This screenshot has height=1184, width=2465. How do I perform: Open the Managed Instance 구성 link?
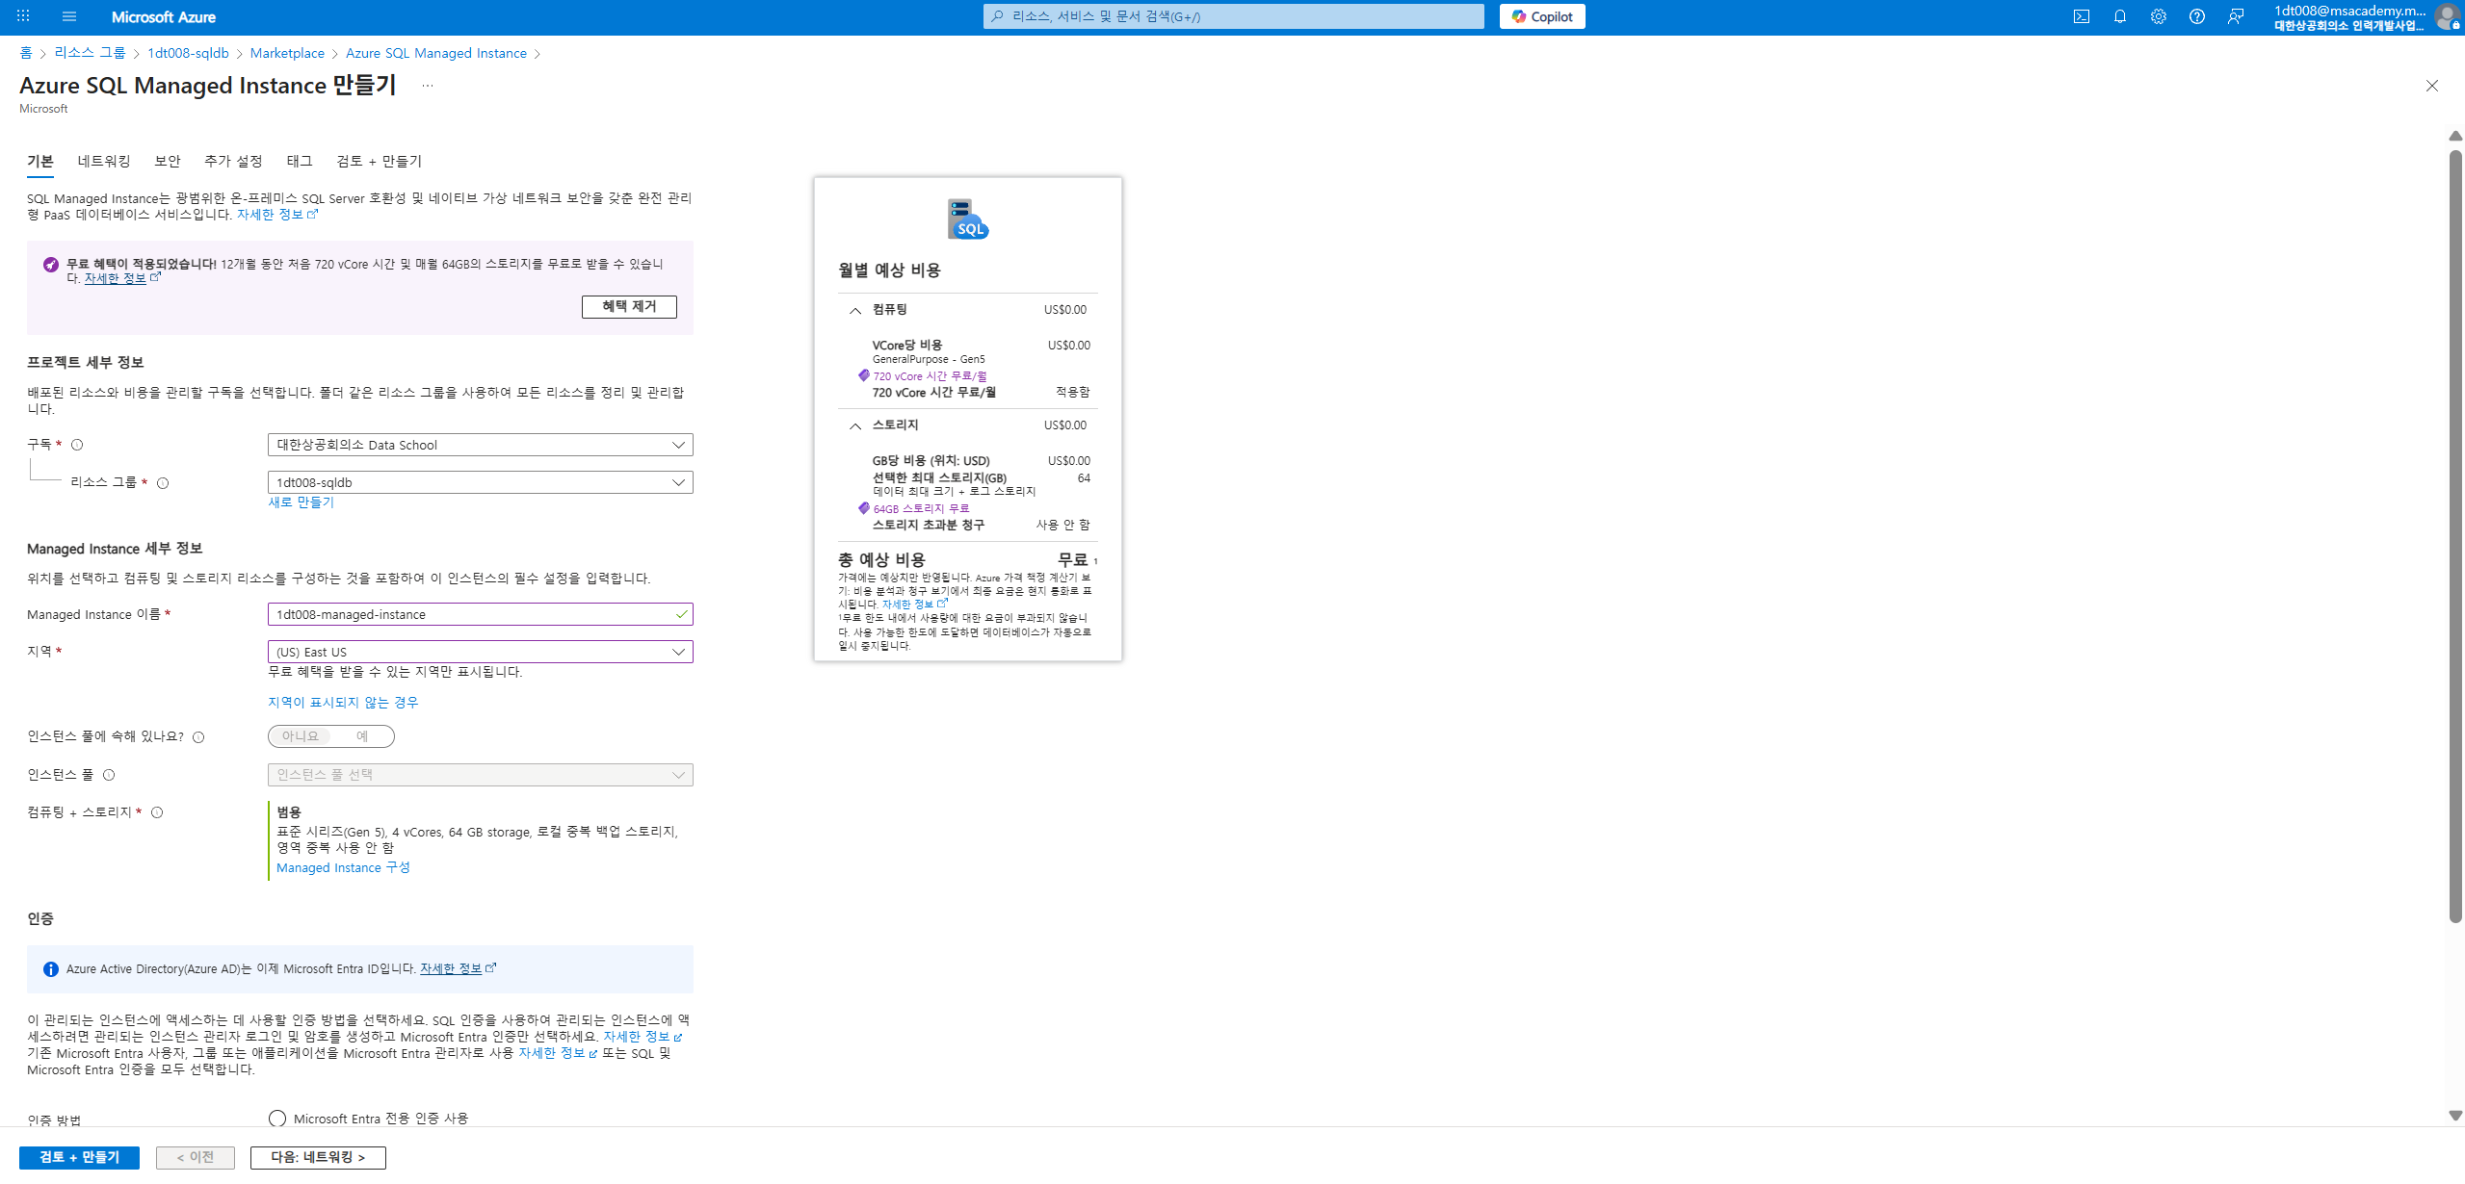343,867
